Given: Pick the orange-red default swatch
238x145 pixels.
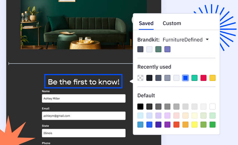Looking at the screenshot, I should click(176, 124).
